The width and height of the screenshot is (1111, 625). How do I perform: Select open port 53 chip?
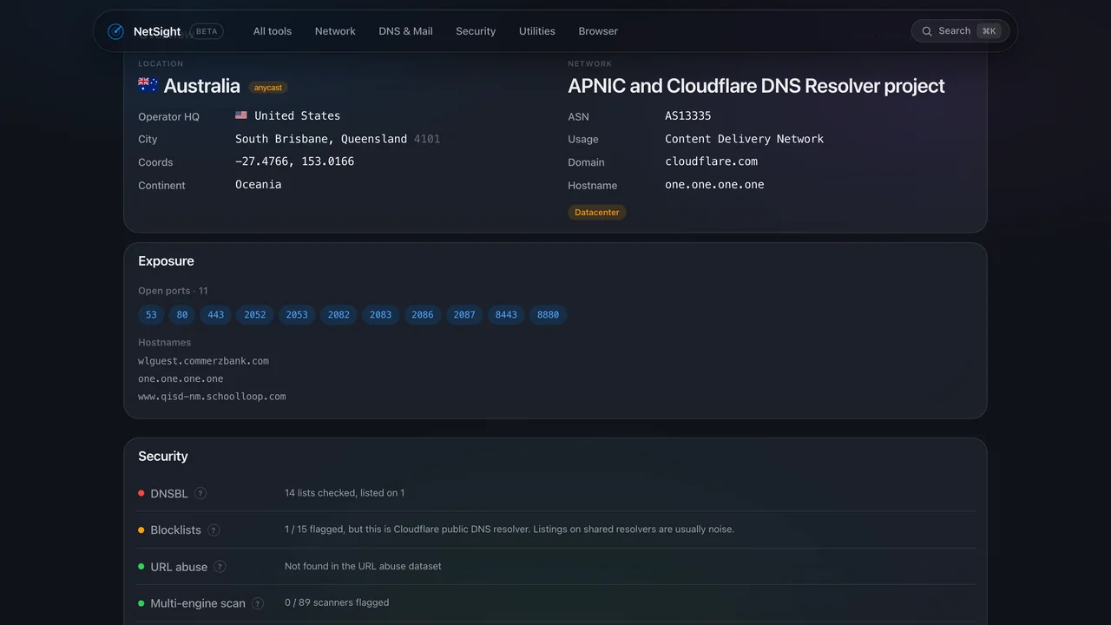[x=151, y=314]
